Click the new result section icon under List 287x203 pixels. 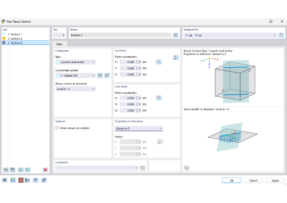pyautogui.click(x=6, y=170)
